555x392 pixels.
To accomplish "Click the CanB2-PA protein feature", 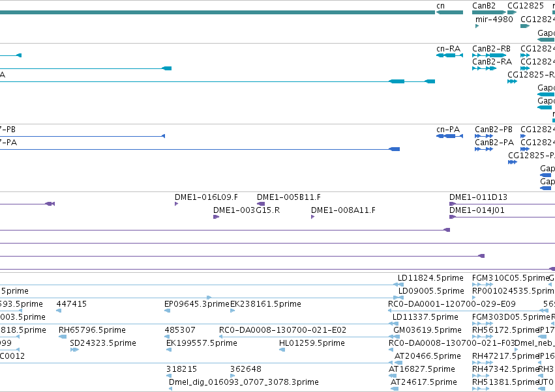I will pos(484,149).
